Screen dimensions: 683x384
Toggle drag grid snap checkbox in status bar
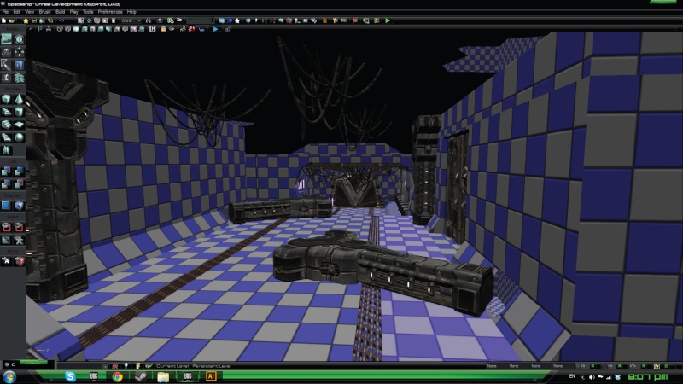pos(593,366)
